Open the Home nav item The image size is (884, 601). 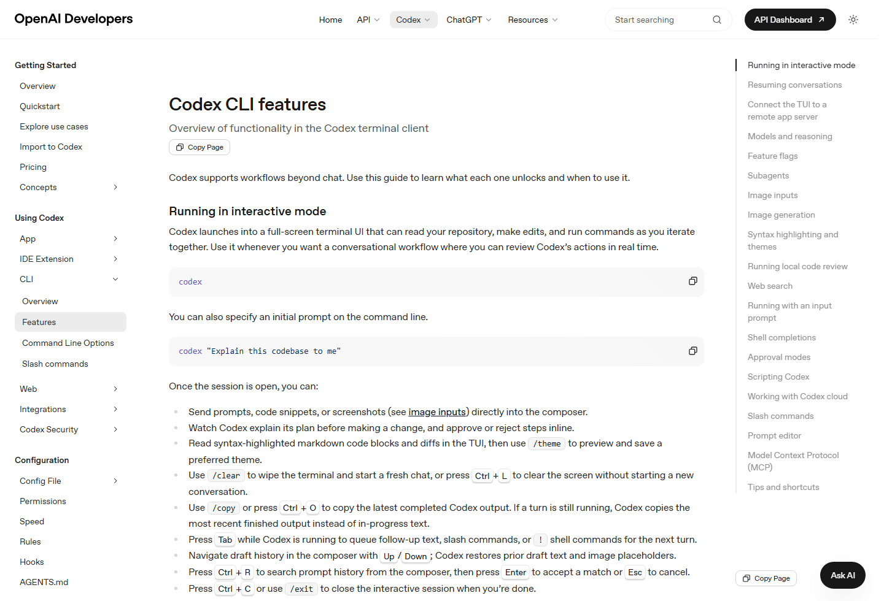click(330, 20)
